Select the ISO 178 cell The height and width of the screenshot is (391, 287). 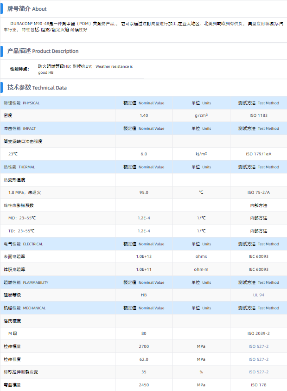pos(258,385)
